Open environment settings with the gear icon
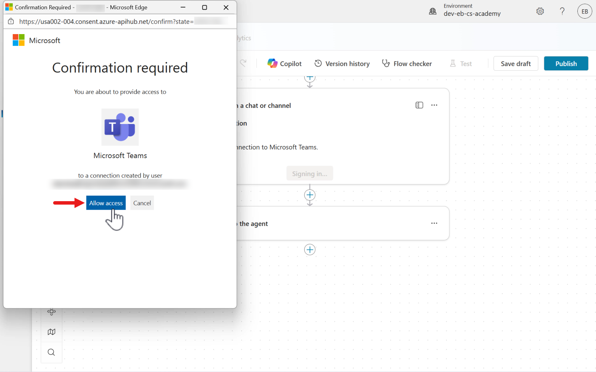 540,11
